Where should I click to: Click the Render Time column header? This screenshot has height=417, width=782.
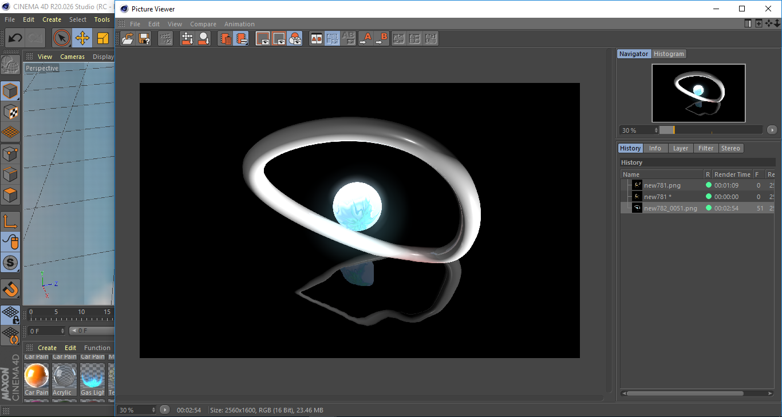(732, 174)
